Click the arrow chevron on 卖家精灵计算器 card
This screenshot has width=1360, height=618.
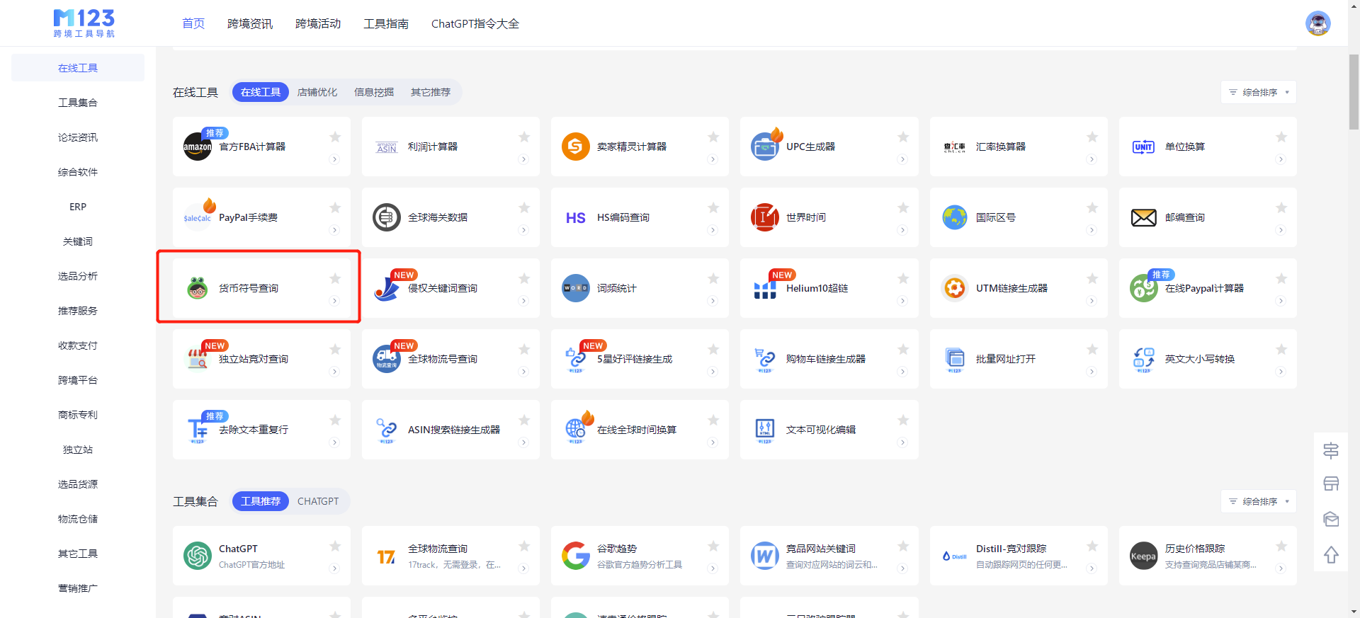point(713,159)
